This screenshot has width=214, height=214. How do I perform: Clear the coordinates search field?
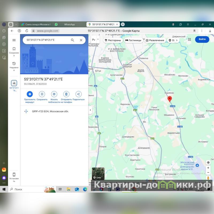[81, 40]
